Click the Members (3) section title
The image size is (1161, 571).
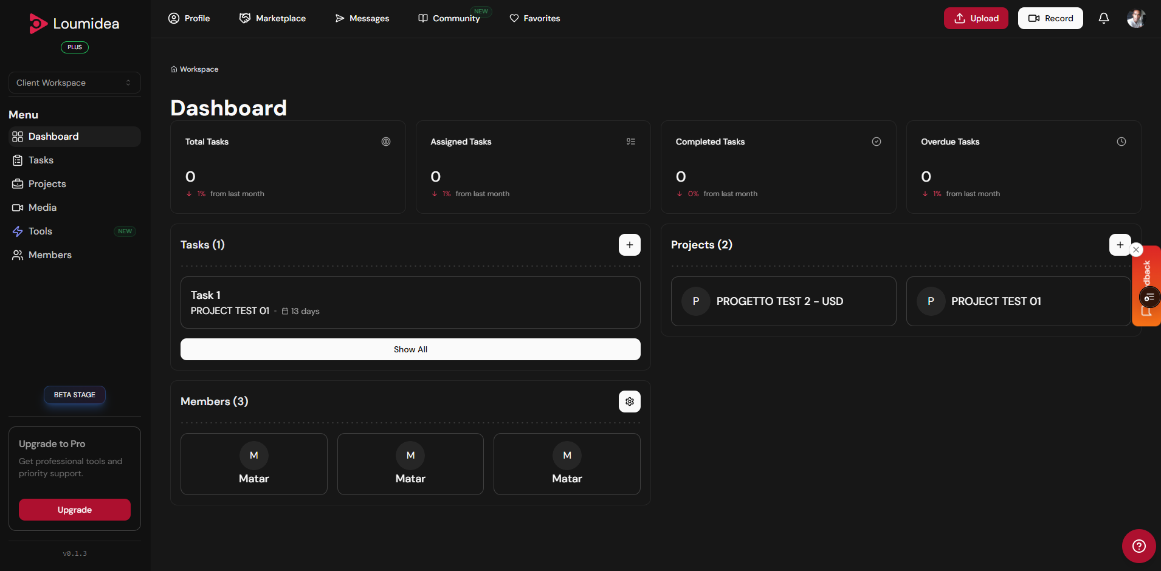(215, 402)
